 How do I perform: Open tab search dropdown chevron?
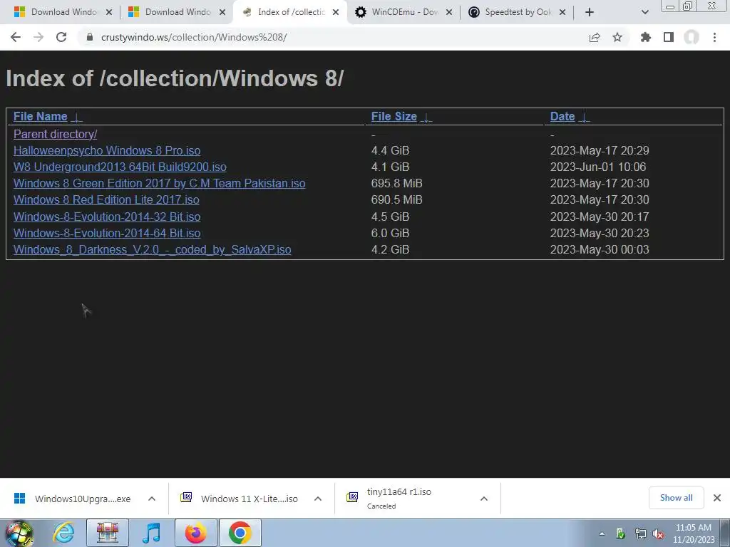coord(644,12)
